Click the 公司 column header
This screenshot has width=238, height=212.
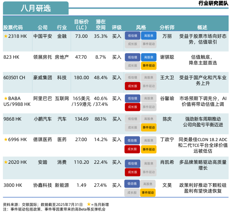[43, 28]
